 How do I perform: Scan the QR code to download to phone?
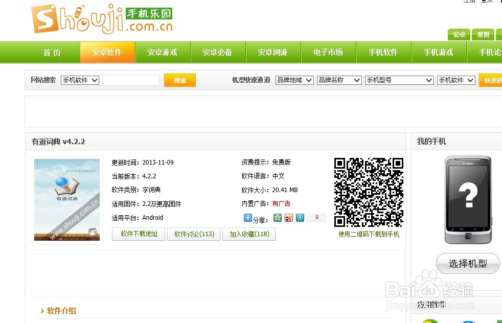point(369,194)
